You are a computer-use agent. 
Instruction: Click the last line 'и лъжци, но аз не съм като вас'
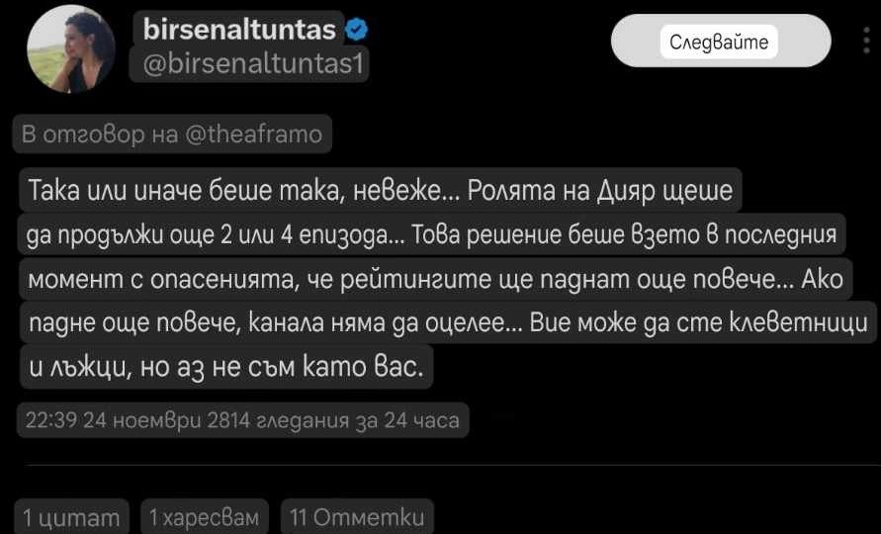tap(225, 369)
